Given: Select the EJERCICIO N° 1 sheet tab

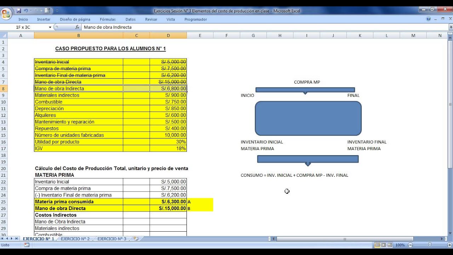Looking at the screenshot, I should tap(39, 239).
